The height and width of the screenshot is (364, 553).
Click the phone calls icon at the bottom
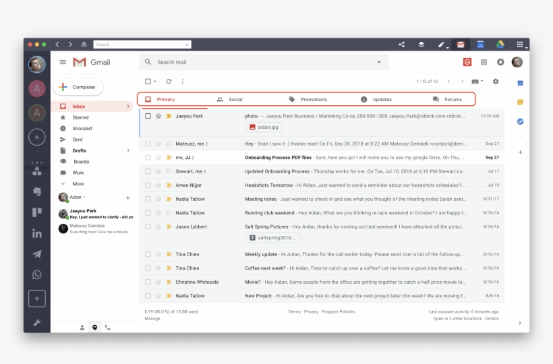point(108,328)
